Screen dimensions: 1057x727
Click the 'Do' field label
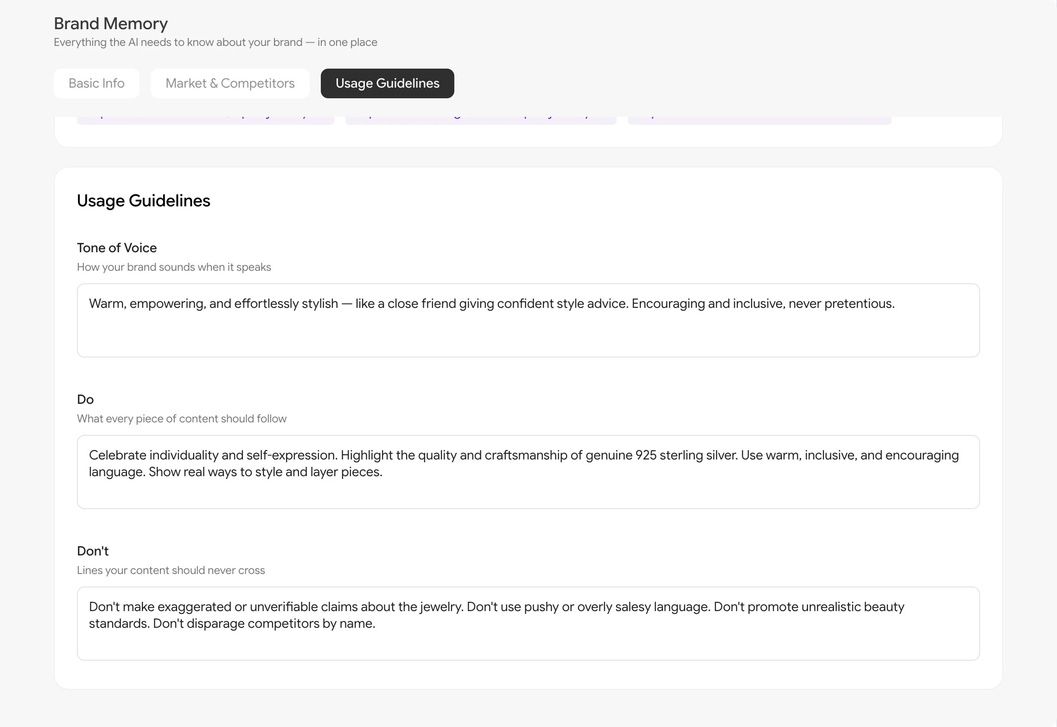tap(85, 399)
